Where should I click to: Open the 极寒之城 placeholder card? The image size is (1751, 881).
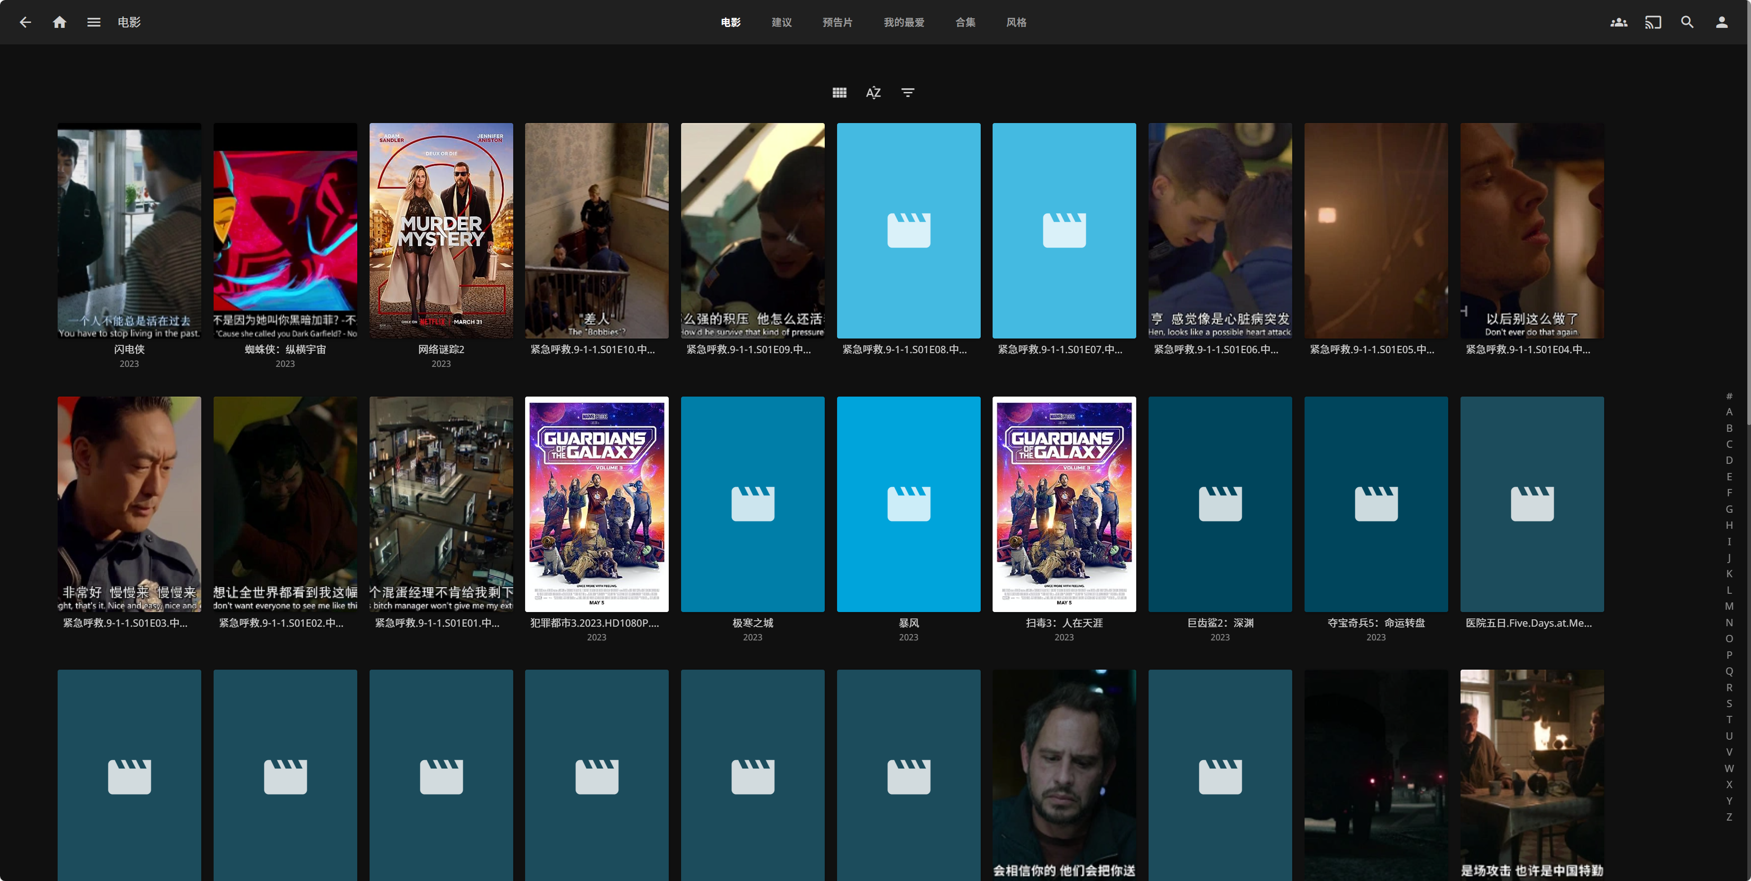tap(752, 505)
